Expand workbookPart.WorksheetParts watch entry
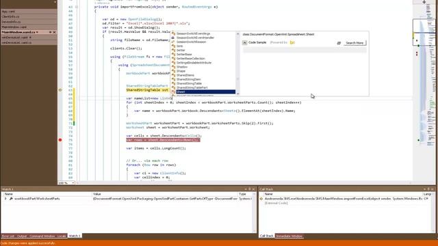This screenshot has width=438, height=246. pos(5,199)
